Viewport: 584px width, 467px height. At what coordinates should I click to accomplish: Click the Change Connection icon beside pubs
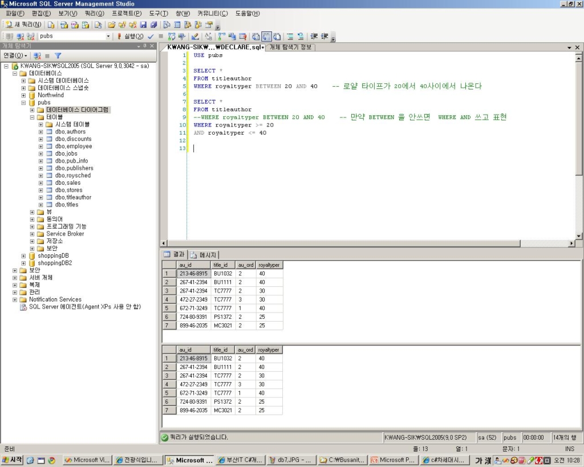pos(31,36)
